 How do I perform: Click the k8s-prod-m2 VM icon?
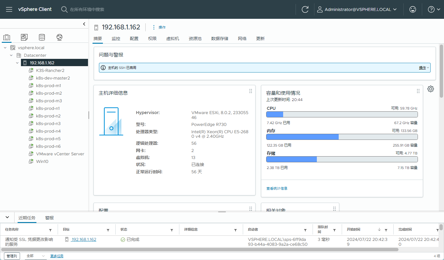coord(31,93)
